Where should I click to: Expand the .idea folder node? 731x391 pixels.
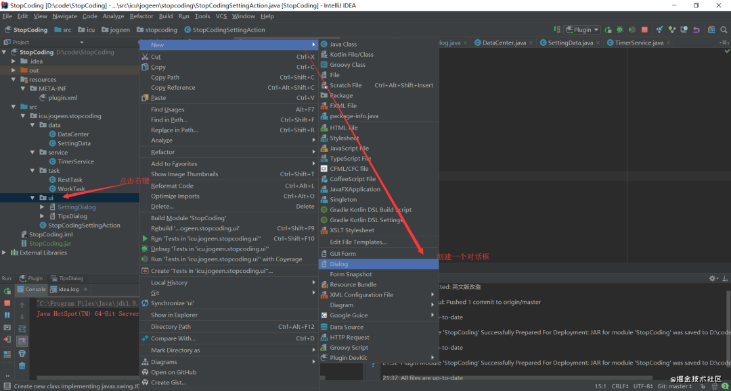click(x=14, y=61)
